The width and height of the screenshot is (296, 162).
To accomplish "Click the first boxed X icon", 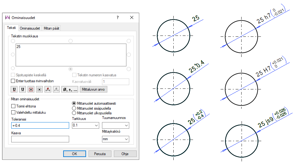I will click(x=31, y=89).
